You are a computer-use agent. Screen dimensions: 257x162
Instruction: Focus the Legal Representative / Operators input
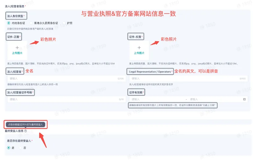[189, 79]
